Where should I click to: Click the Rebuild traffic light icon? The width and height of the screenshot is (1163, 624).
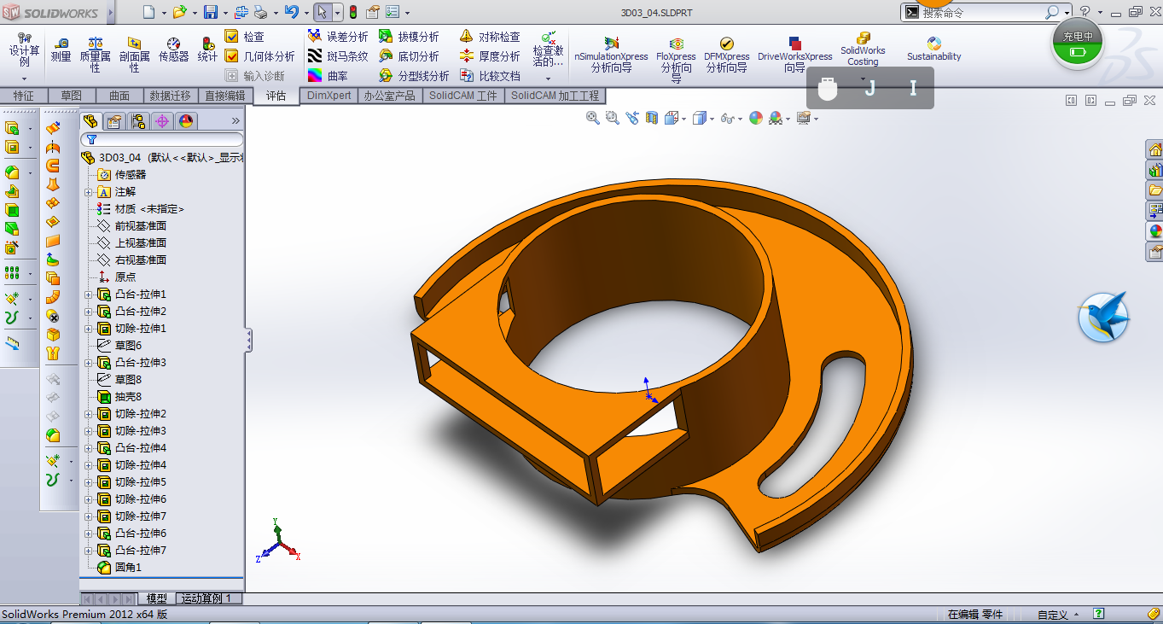(353, 12)
